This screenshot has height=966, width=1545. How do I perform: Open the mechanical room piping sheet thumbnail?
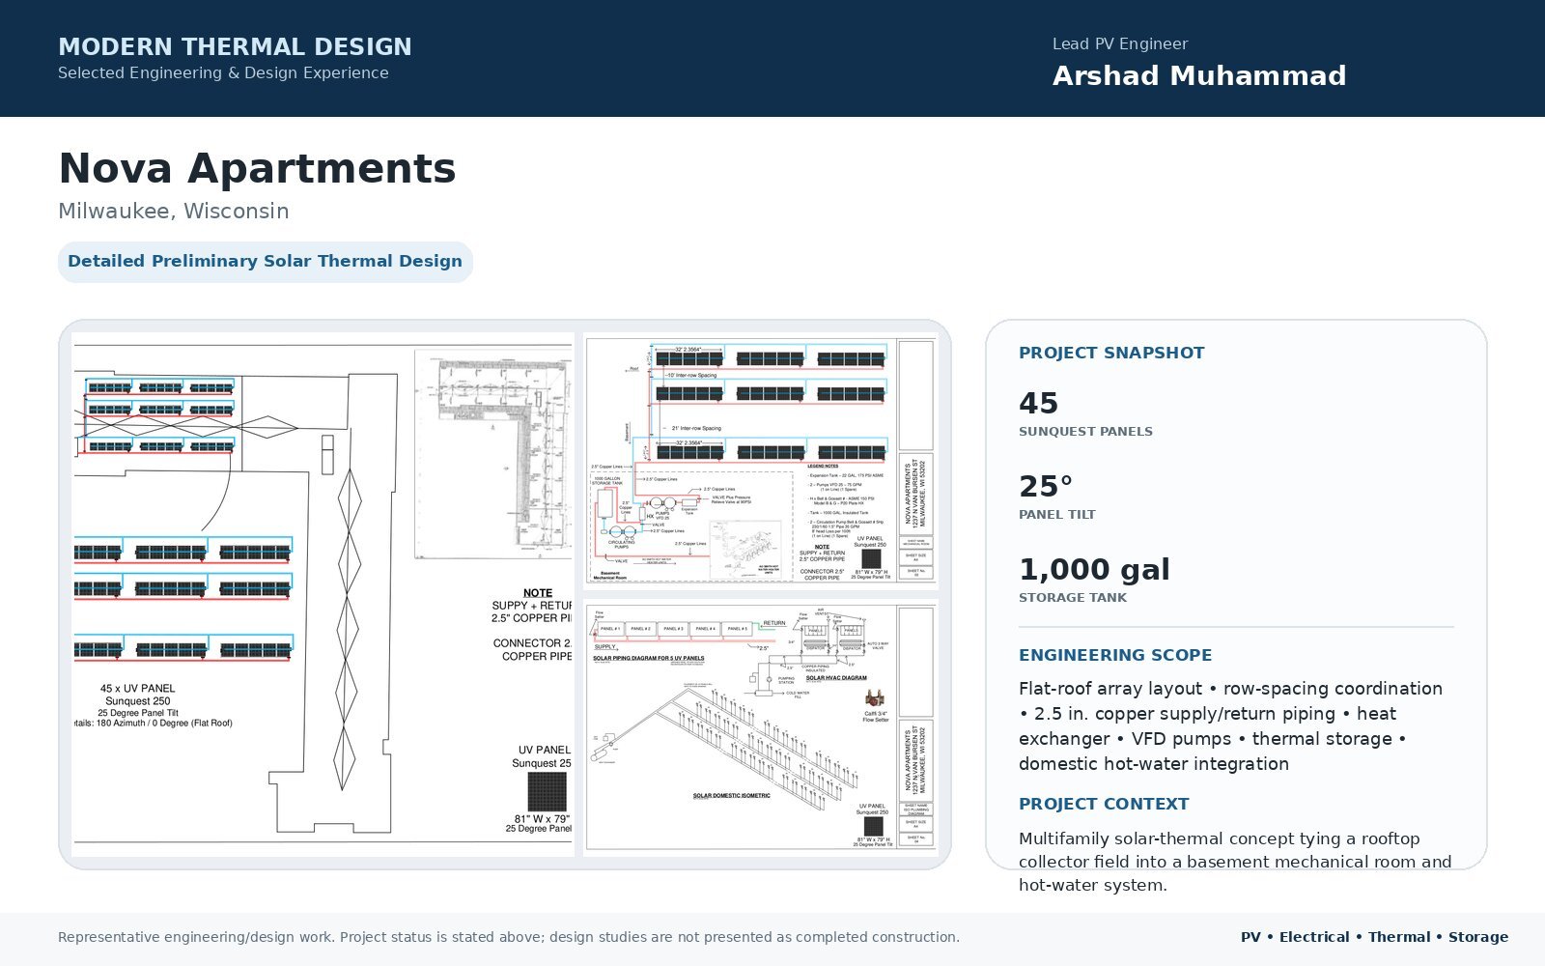tap(761, 461)
